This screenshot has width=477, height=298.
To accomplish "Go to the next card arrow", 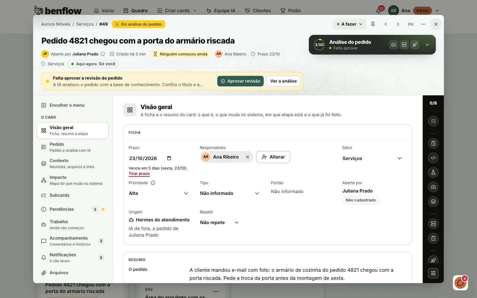I will [398, 24].
